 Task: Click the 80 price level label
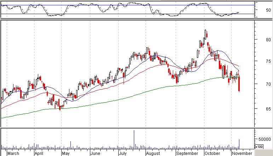click(x=268, y=40)
